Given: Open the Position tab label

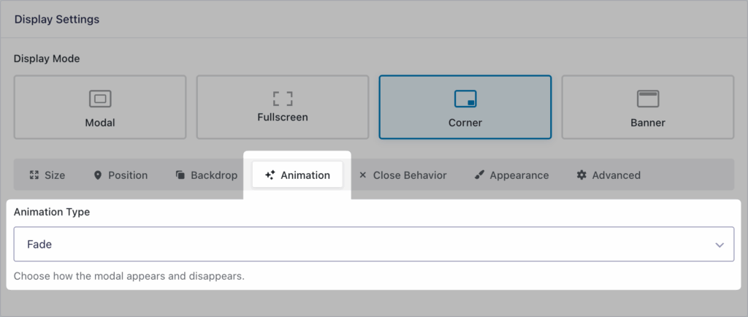Looking at the screenshot, I should (x=128, y=175).
